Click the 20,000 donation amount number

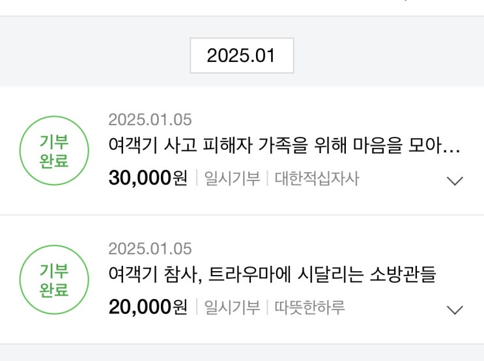click(139, 308)
